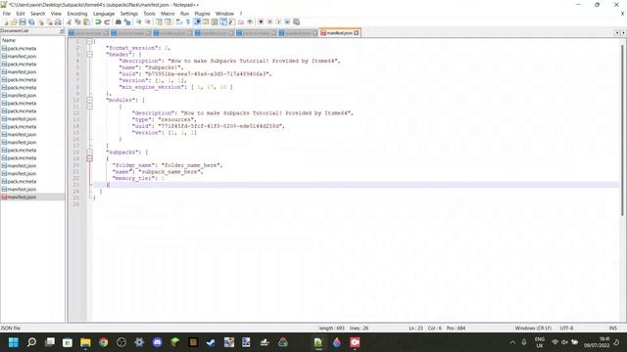Image resolution: width=627 pixels, height=352 pixels.
Task: Click UTF-8 encoding in status bar
Action: (566, 329)
